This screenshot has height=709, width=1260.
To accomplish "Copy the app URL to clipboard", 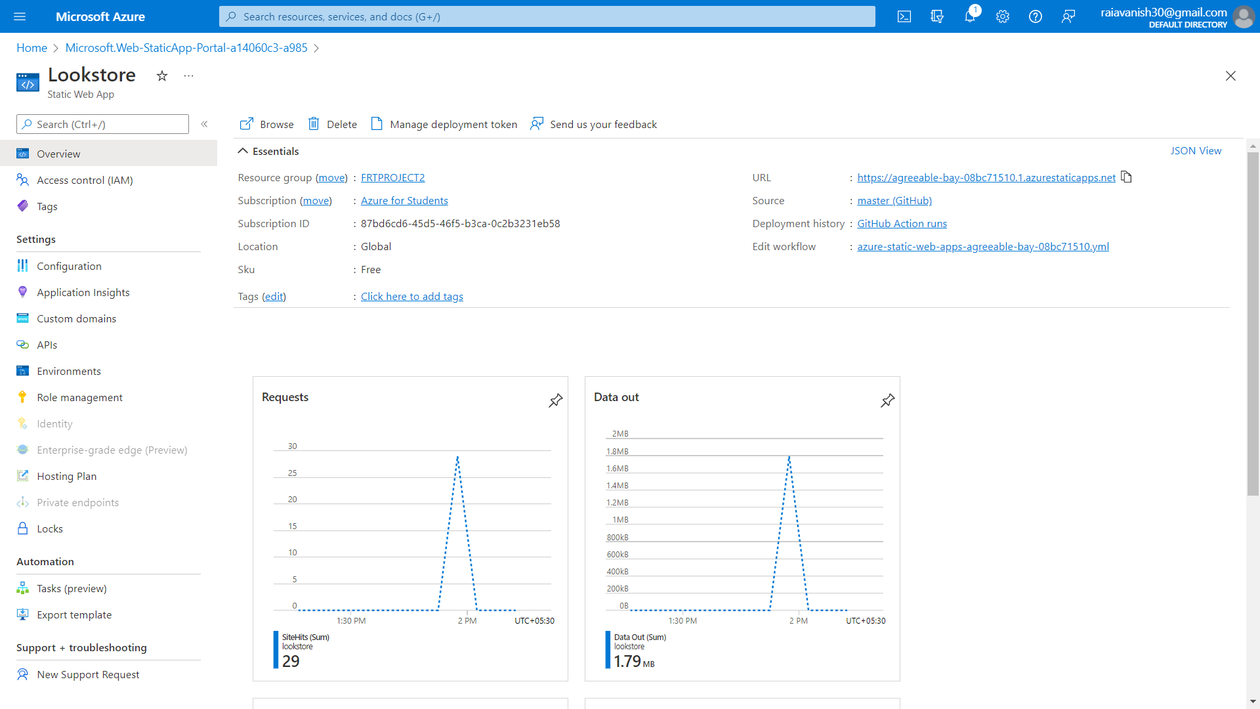I will coord(1126,177).
